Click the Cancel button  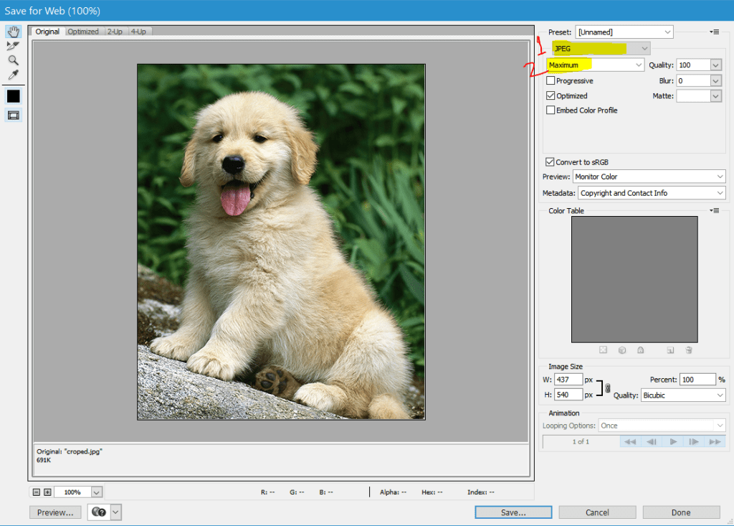597,512
